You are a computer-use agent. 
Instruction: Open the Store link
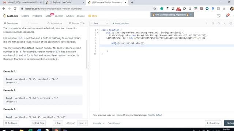(93, 16)
